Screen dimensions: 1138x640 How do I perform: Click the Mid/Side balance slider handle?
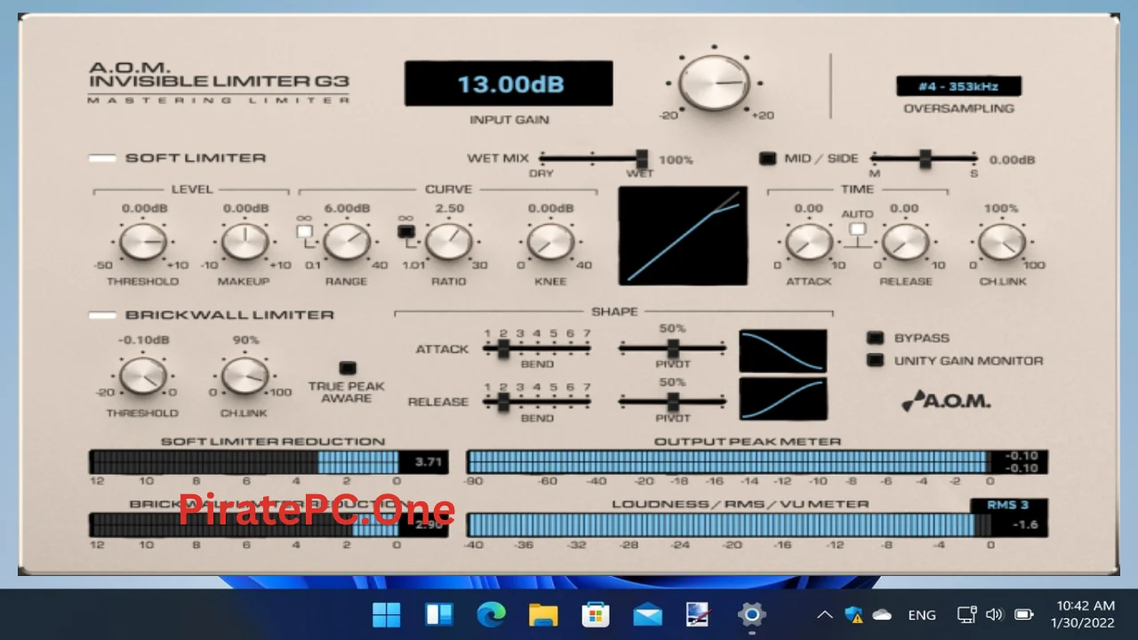click(925, 158)
